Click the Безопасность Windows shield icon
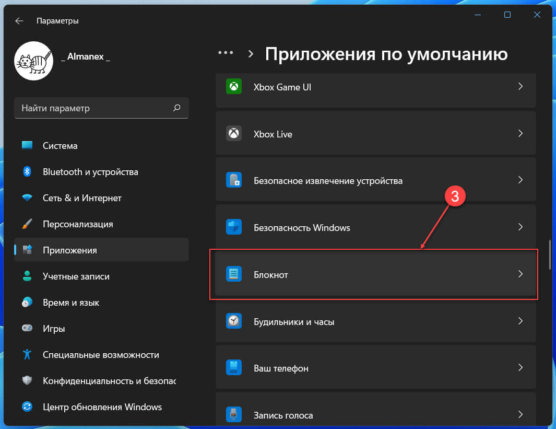 pos(234,227)
